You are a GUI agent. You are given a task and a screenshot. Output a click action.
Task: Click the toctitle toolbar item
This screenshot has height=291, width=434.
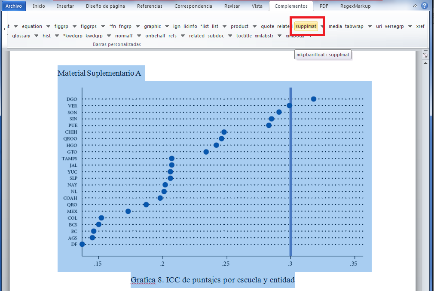(244, 36)
